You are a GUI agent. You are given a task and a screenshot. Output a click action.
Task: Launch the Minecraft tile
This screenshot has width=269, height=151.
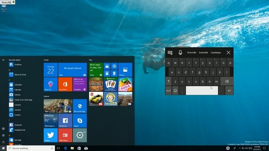(x=96, y=84)
